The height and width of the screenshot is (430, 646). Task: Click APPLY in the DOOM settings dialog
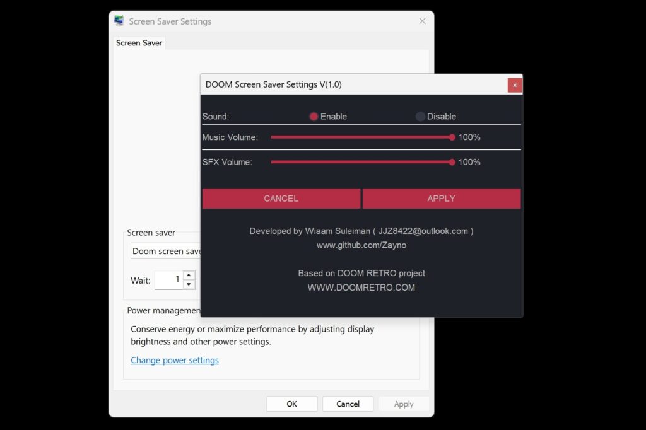[441, 199]
